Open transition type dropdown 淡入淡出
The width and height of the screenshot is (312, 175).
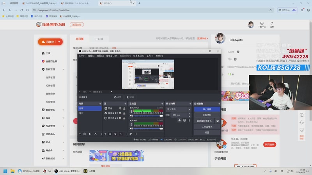pyautogui.click(x=178, y=109)
